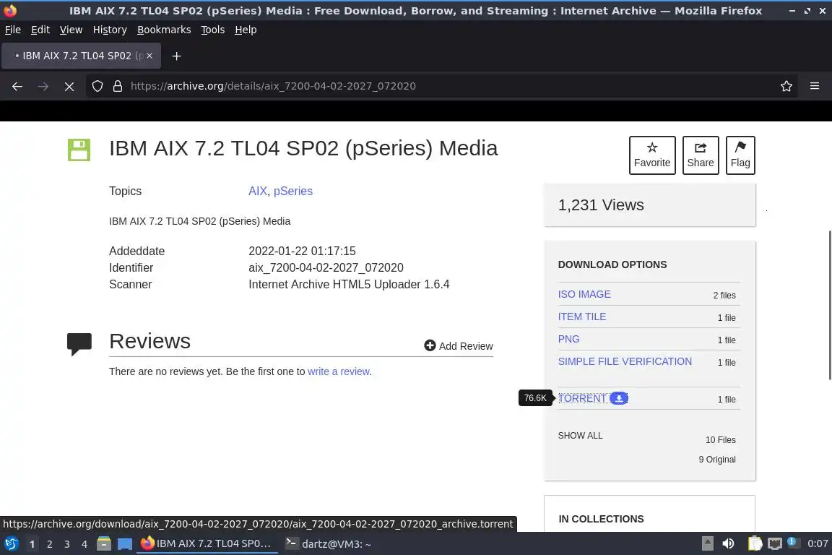
Task: Click the pSeries topic link
Action: [x=293, y=192]
